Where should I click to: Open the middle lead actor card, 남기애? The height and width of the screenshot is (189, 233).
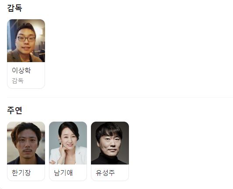(x=68, y=151)
